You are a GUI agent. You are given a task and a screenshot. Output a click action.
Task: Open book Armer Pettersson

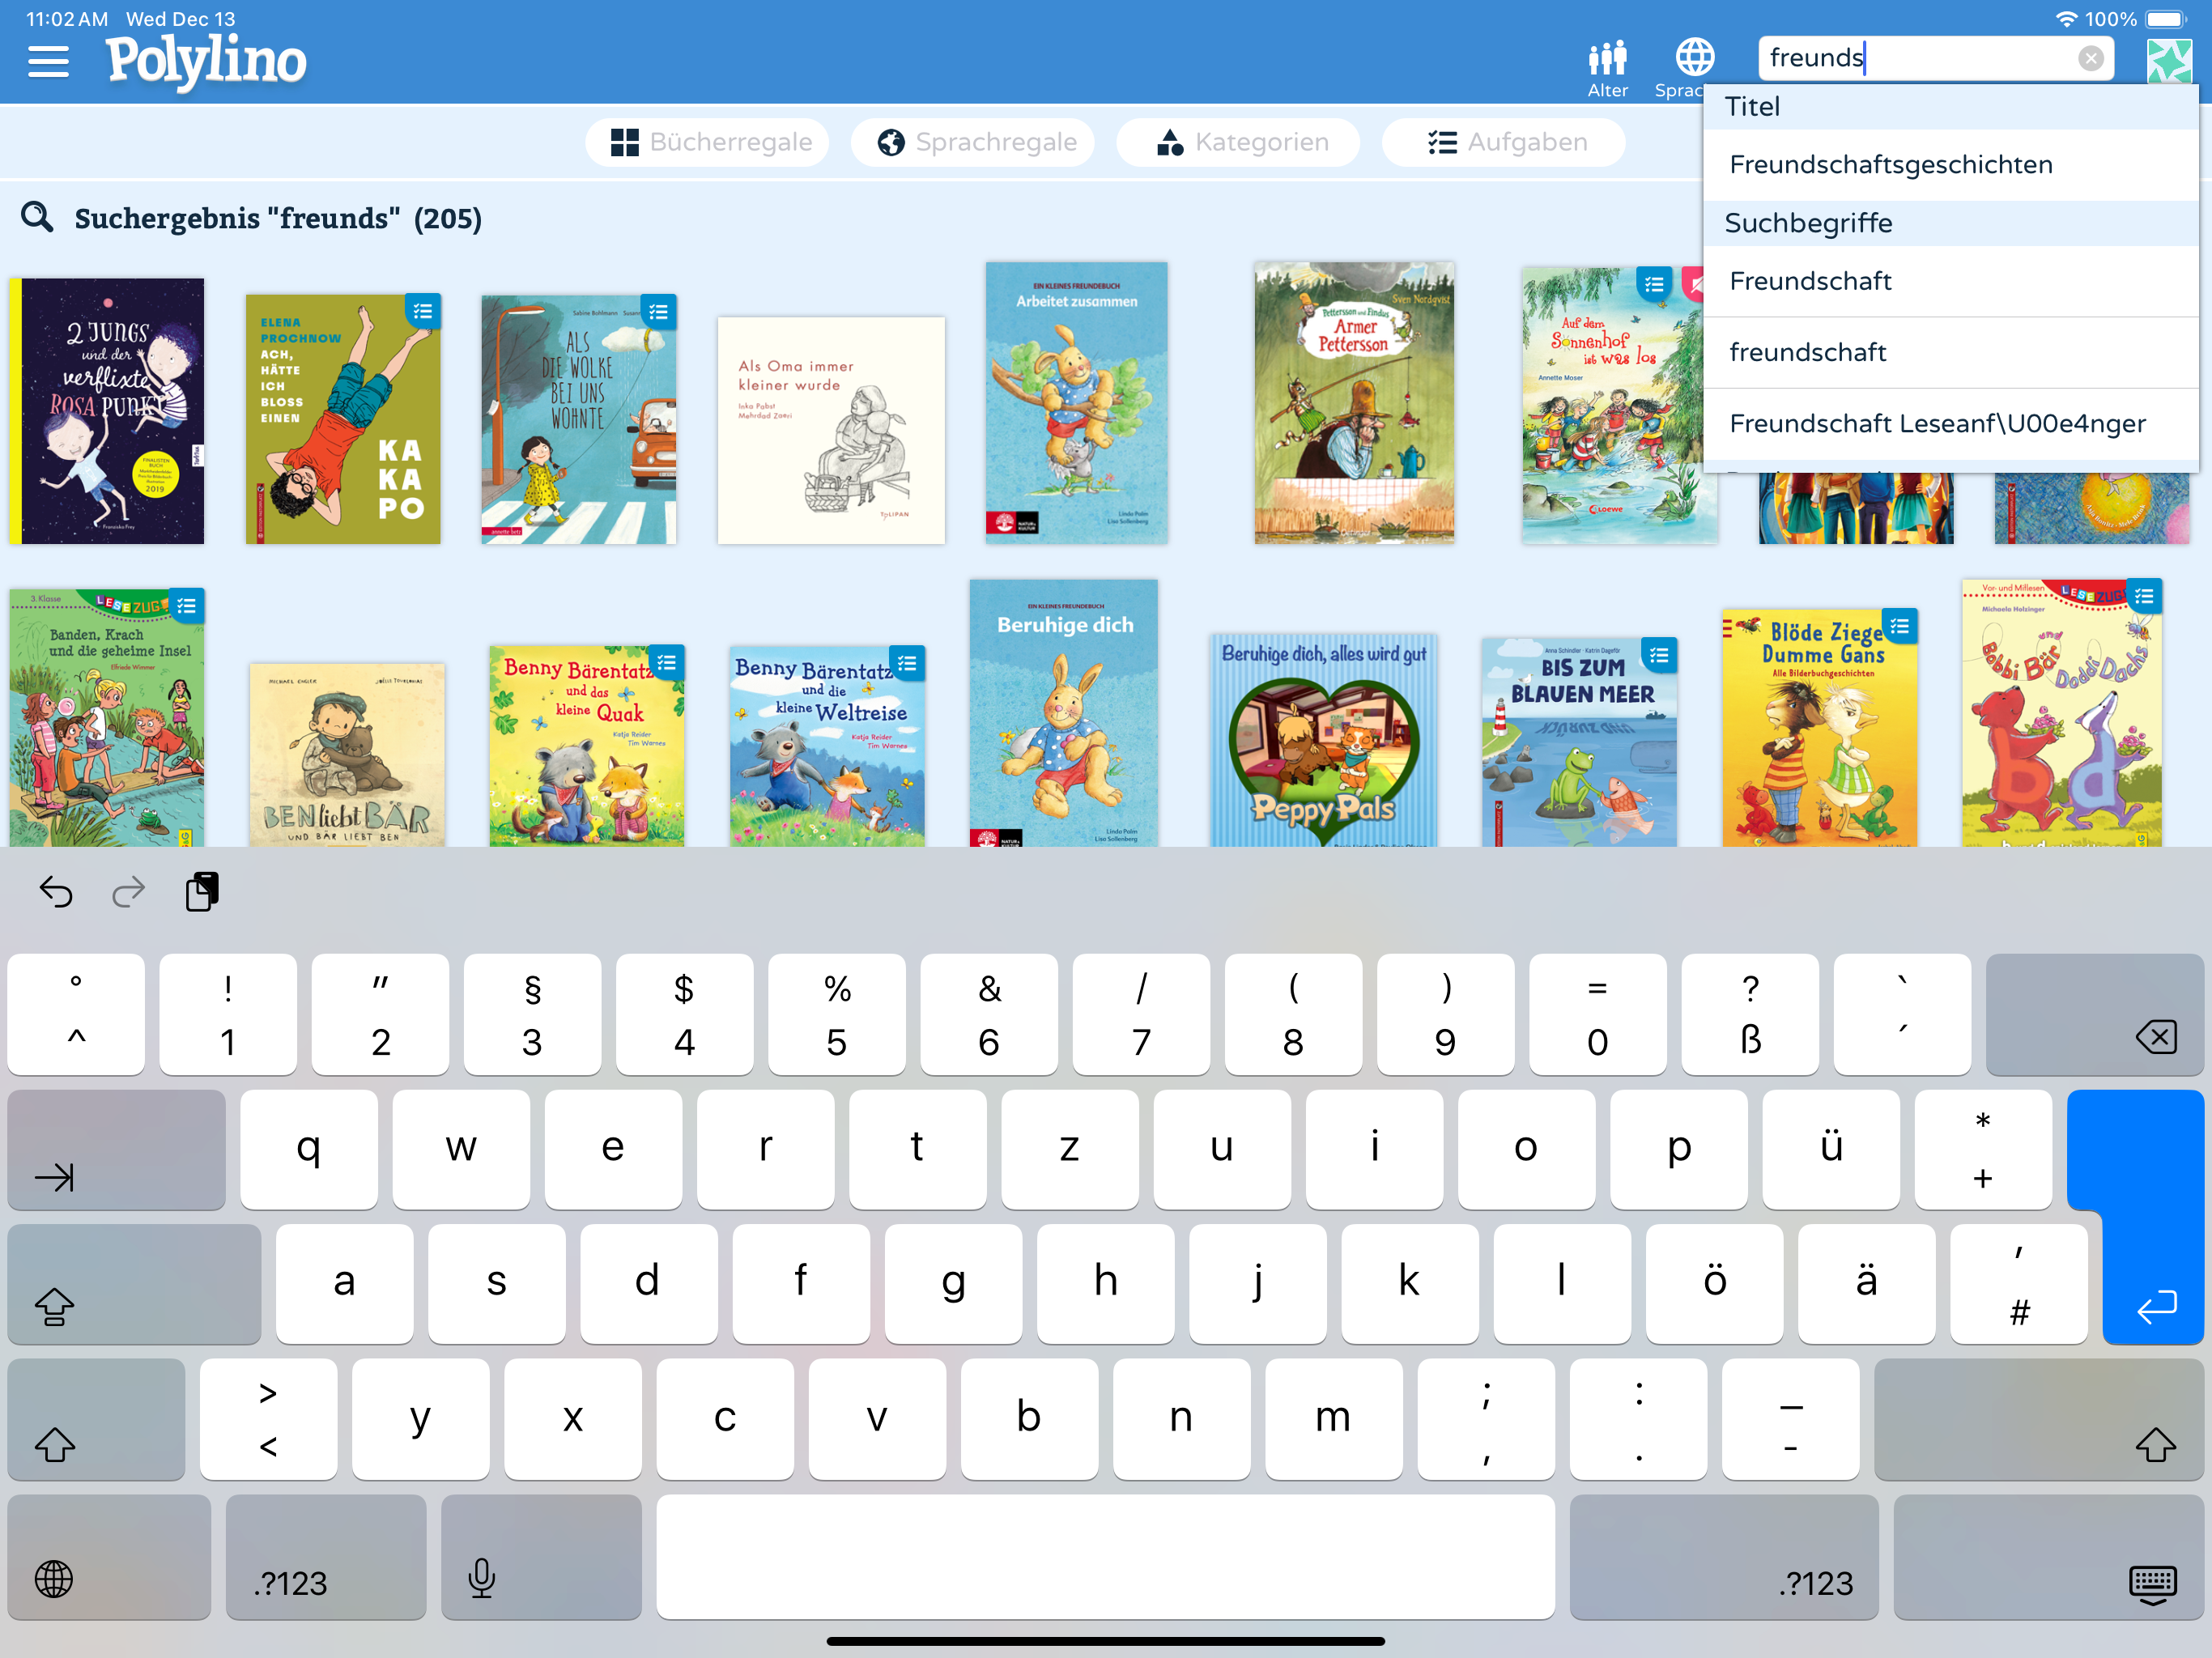[1354, 403]
